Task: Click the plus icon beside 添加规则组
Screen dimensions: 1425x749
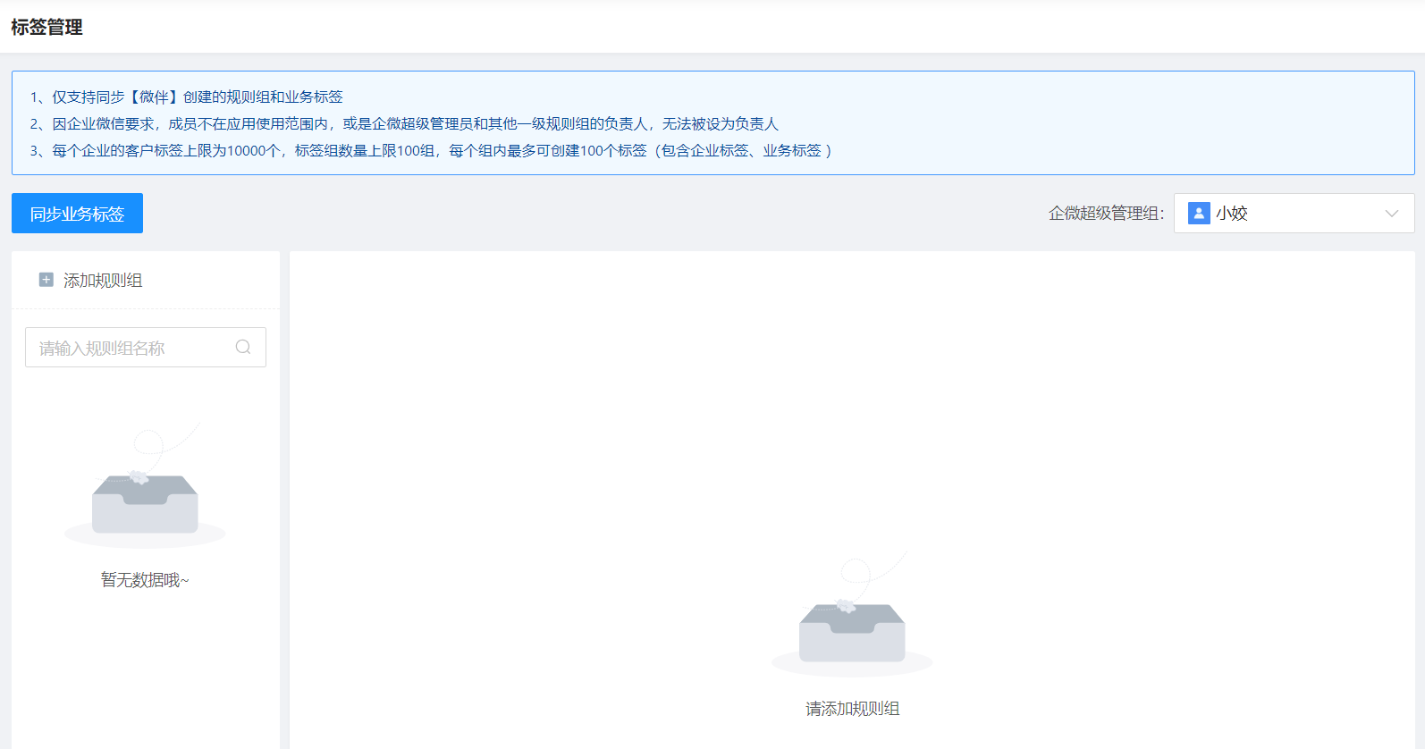Action: [46, 280]
